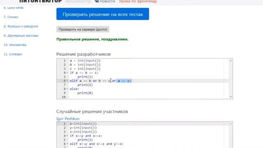Image resolution: width=263 pixels, height=148 pixels.
Task: Open lesson '6. Цикл while'
Action: pyautogui.click(x=14, y=8)
